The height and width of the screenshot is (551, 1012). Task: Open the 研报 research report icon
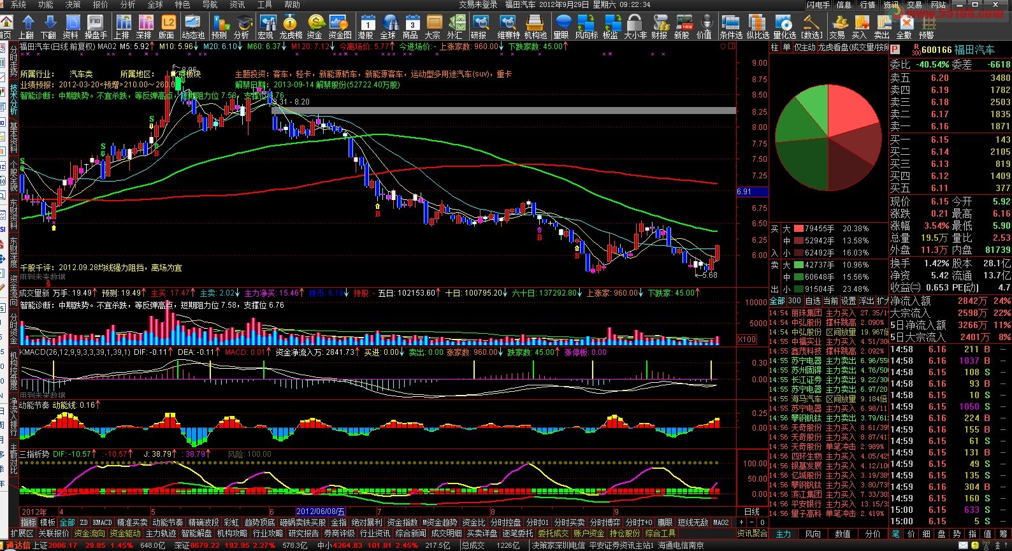coord(479,27)
